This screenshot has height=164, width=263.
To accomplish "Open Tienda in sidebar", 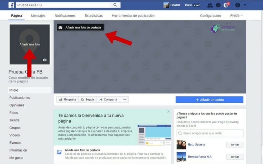I will coord(14,120).
